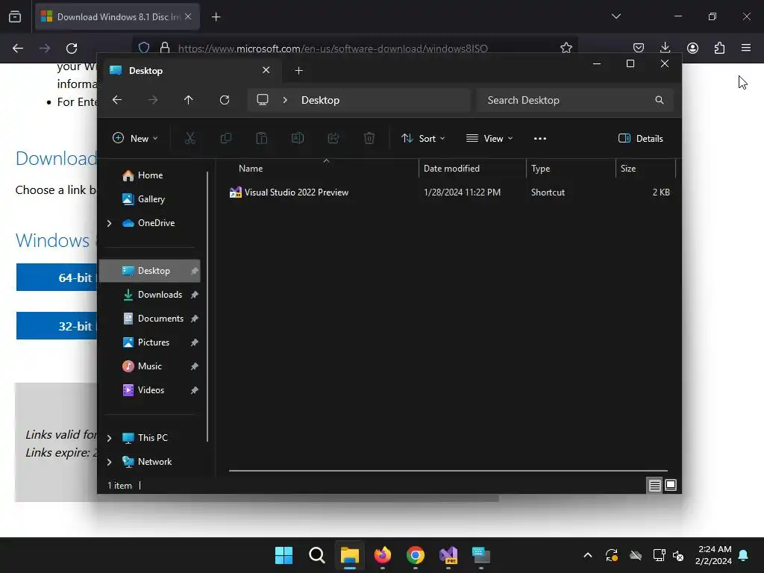Expand the OneDrive tree node

(x=109, y=223)
